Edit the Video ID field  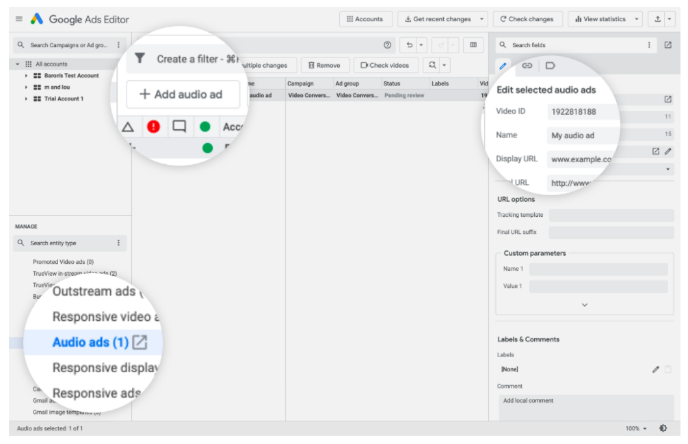[583, 112]
